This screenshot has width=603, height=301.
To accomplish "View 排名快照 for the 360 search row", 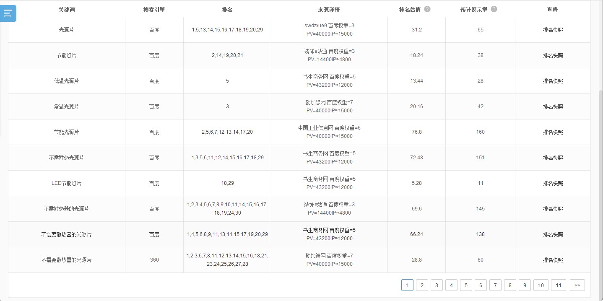I will pos(553,260).
